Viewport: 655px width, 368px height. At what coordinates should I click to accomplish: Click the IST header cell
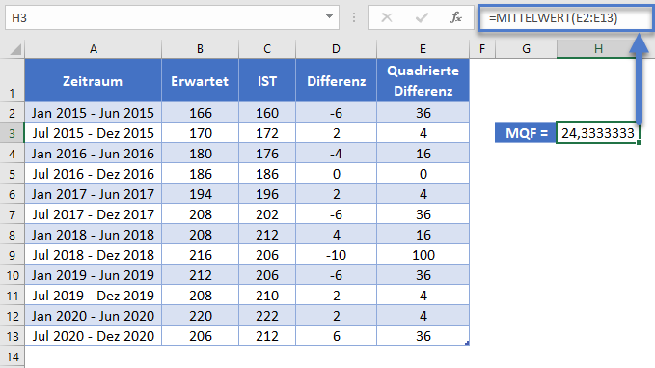click(267, 81)
